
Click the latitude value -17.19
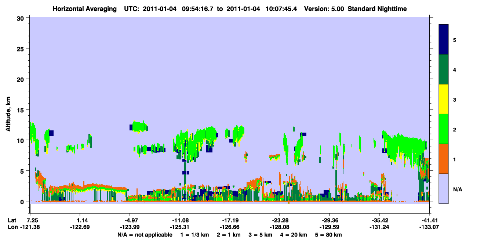[229, 220]
